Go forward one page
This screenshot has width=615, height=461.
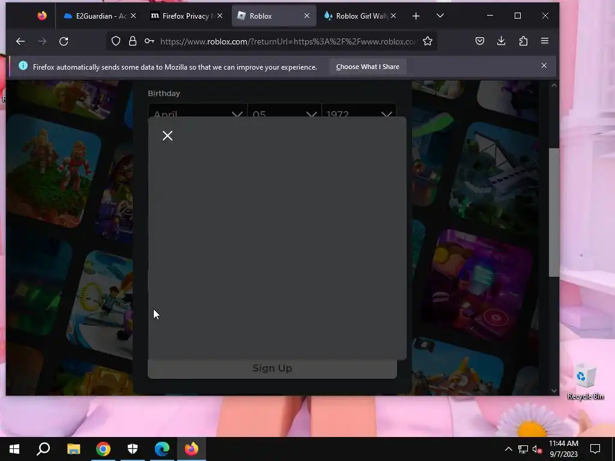pos(42,41)
